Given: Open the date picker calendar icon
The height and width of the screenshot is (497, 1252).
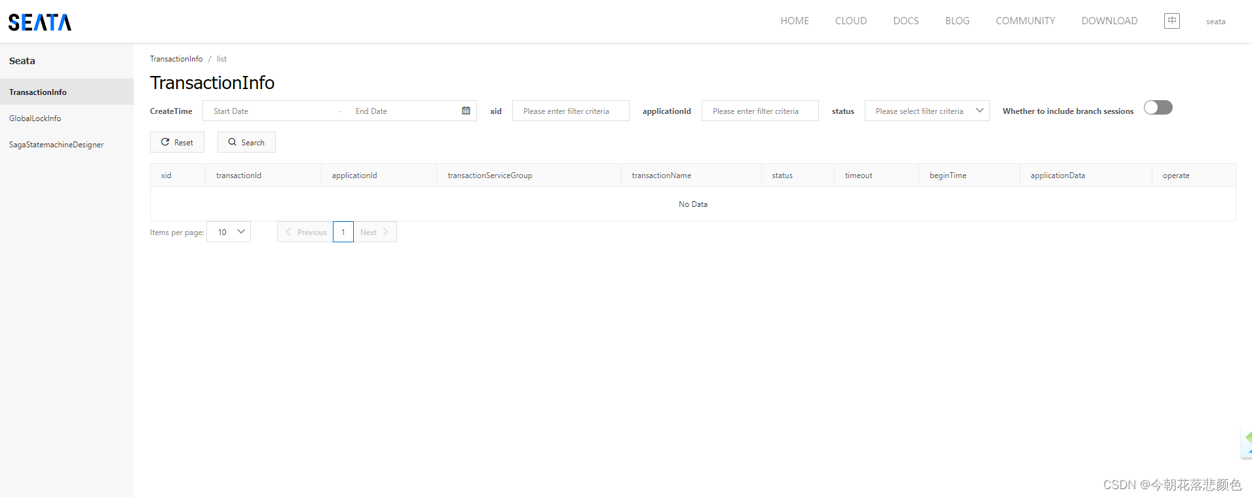Looking at the screenshot, I should [x=466, y=111].
